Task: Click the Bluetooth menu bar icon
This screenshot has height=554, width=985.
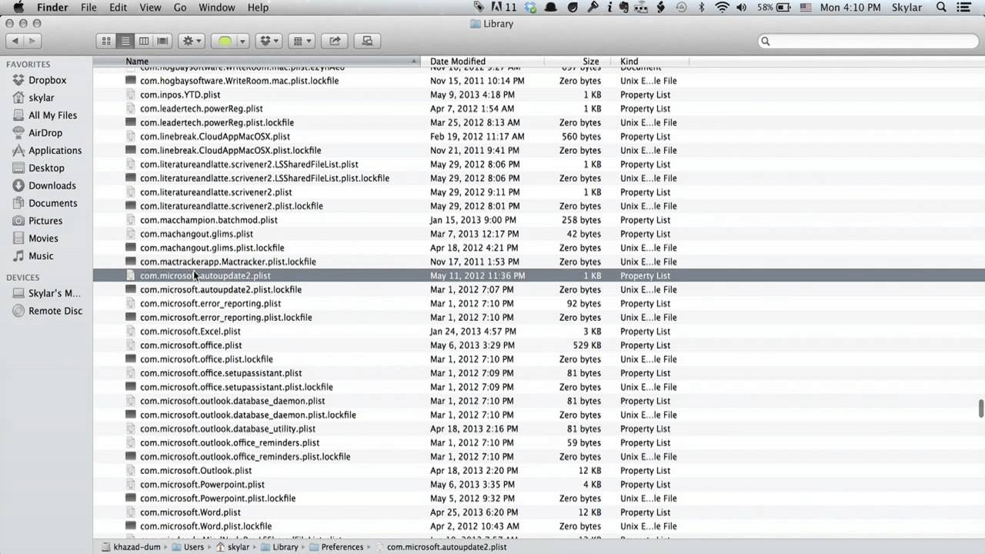Action: click(701, 8)
